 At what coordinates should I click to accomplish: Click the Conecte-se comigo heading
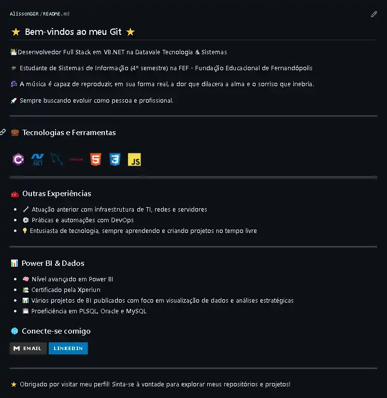click(x=56, y=331)
